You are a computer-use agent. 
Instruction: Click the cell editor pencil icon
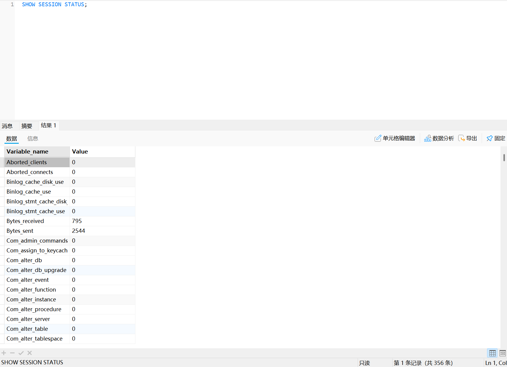(x=378, y=138)
